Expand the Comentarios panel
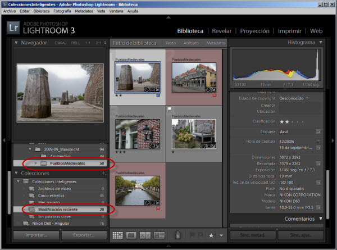This screenshot has width=337, height=250. [321, 219]
